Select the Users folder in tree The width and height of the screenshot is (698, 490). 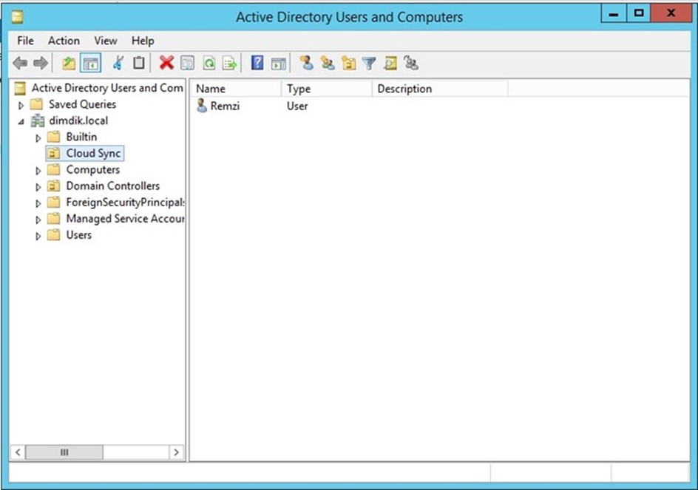pyautogui.click(x=79, y=234)
